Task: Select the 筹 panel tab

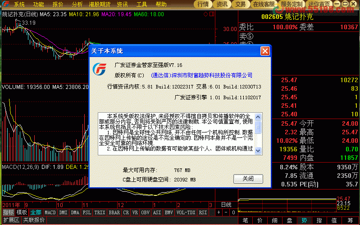Action: point(350,221)
